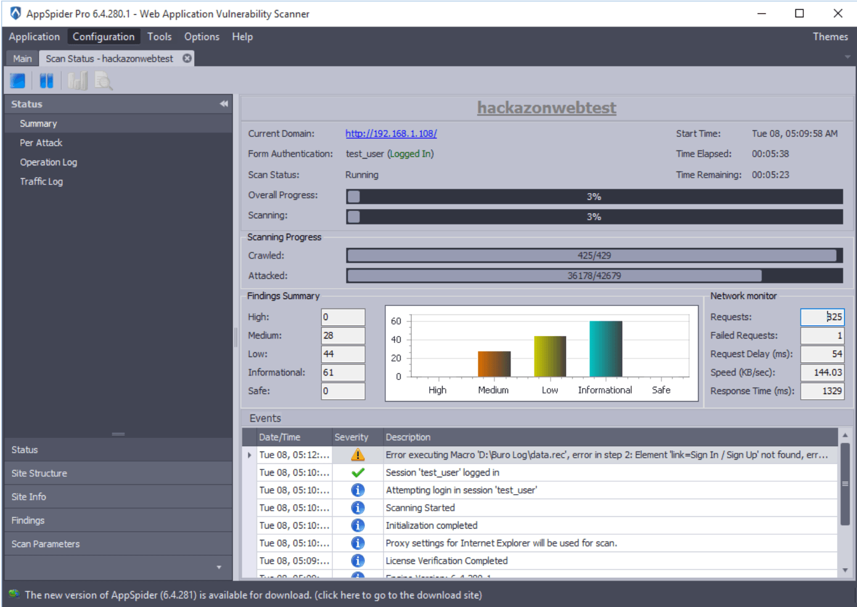Click the Attacked progress bar
The image size is (857, 607).
point(594,276)
